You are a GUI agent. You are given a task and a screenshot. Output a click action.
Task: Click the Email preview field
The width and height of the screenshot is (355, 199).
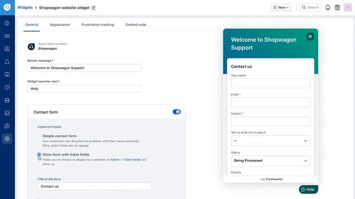[271, 102]
